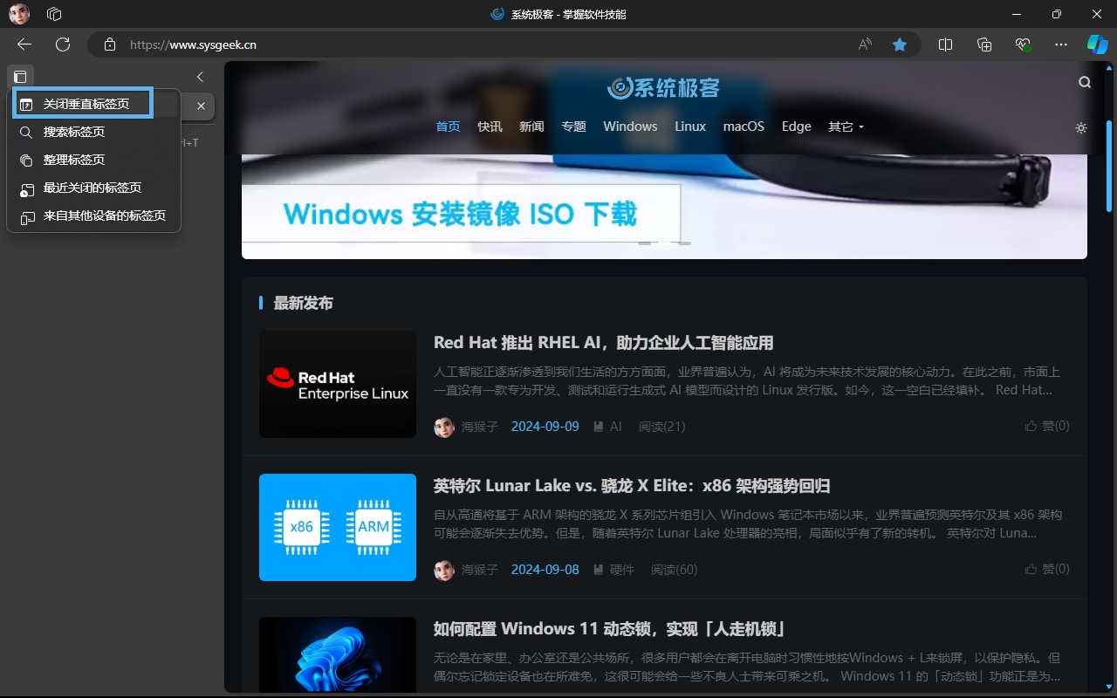
Task: Open the split screen icon
Action: 945,44
